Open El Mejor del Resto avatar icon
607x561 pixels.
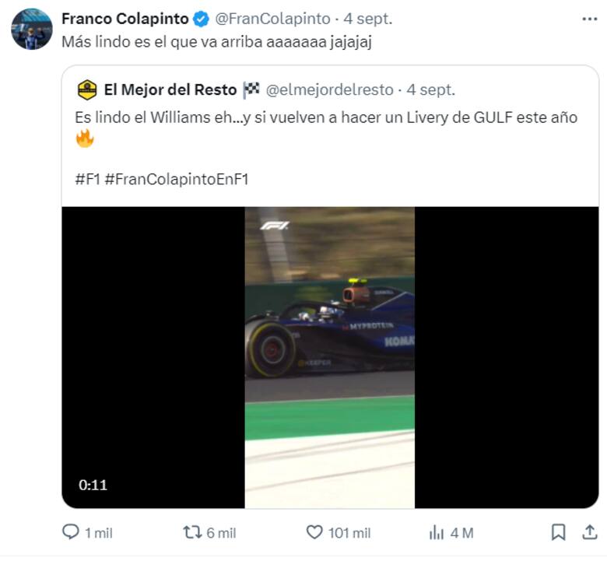pyautogui.click(x=87, y=90)
